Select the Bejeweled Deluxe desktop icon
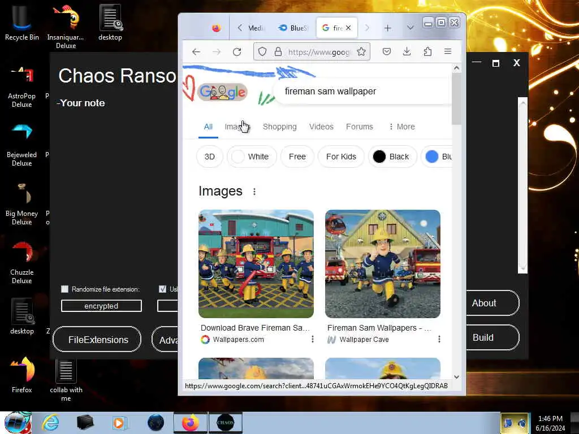579x434 pixels. (x=22, y=145)
